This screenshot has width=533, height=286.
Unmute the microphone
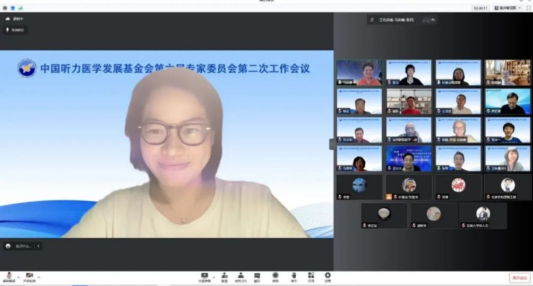click(8, 276)
